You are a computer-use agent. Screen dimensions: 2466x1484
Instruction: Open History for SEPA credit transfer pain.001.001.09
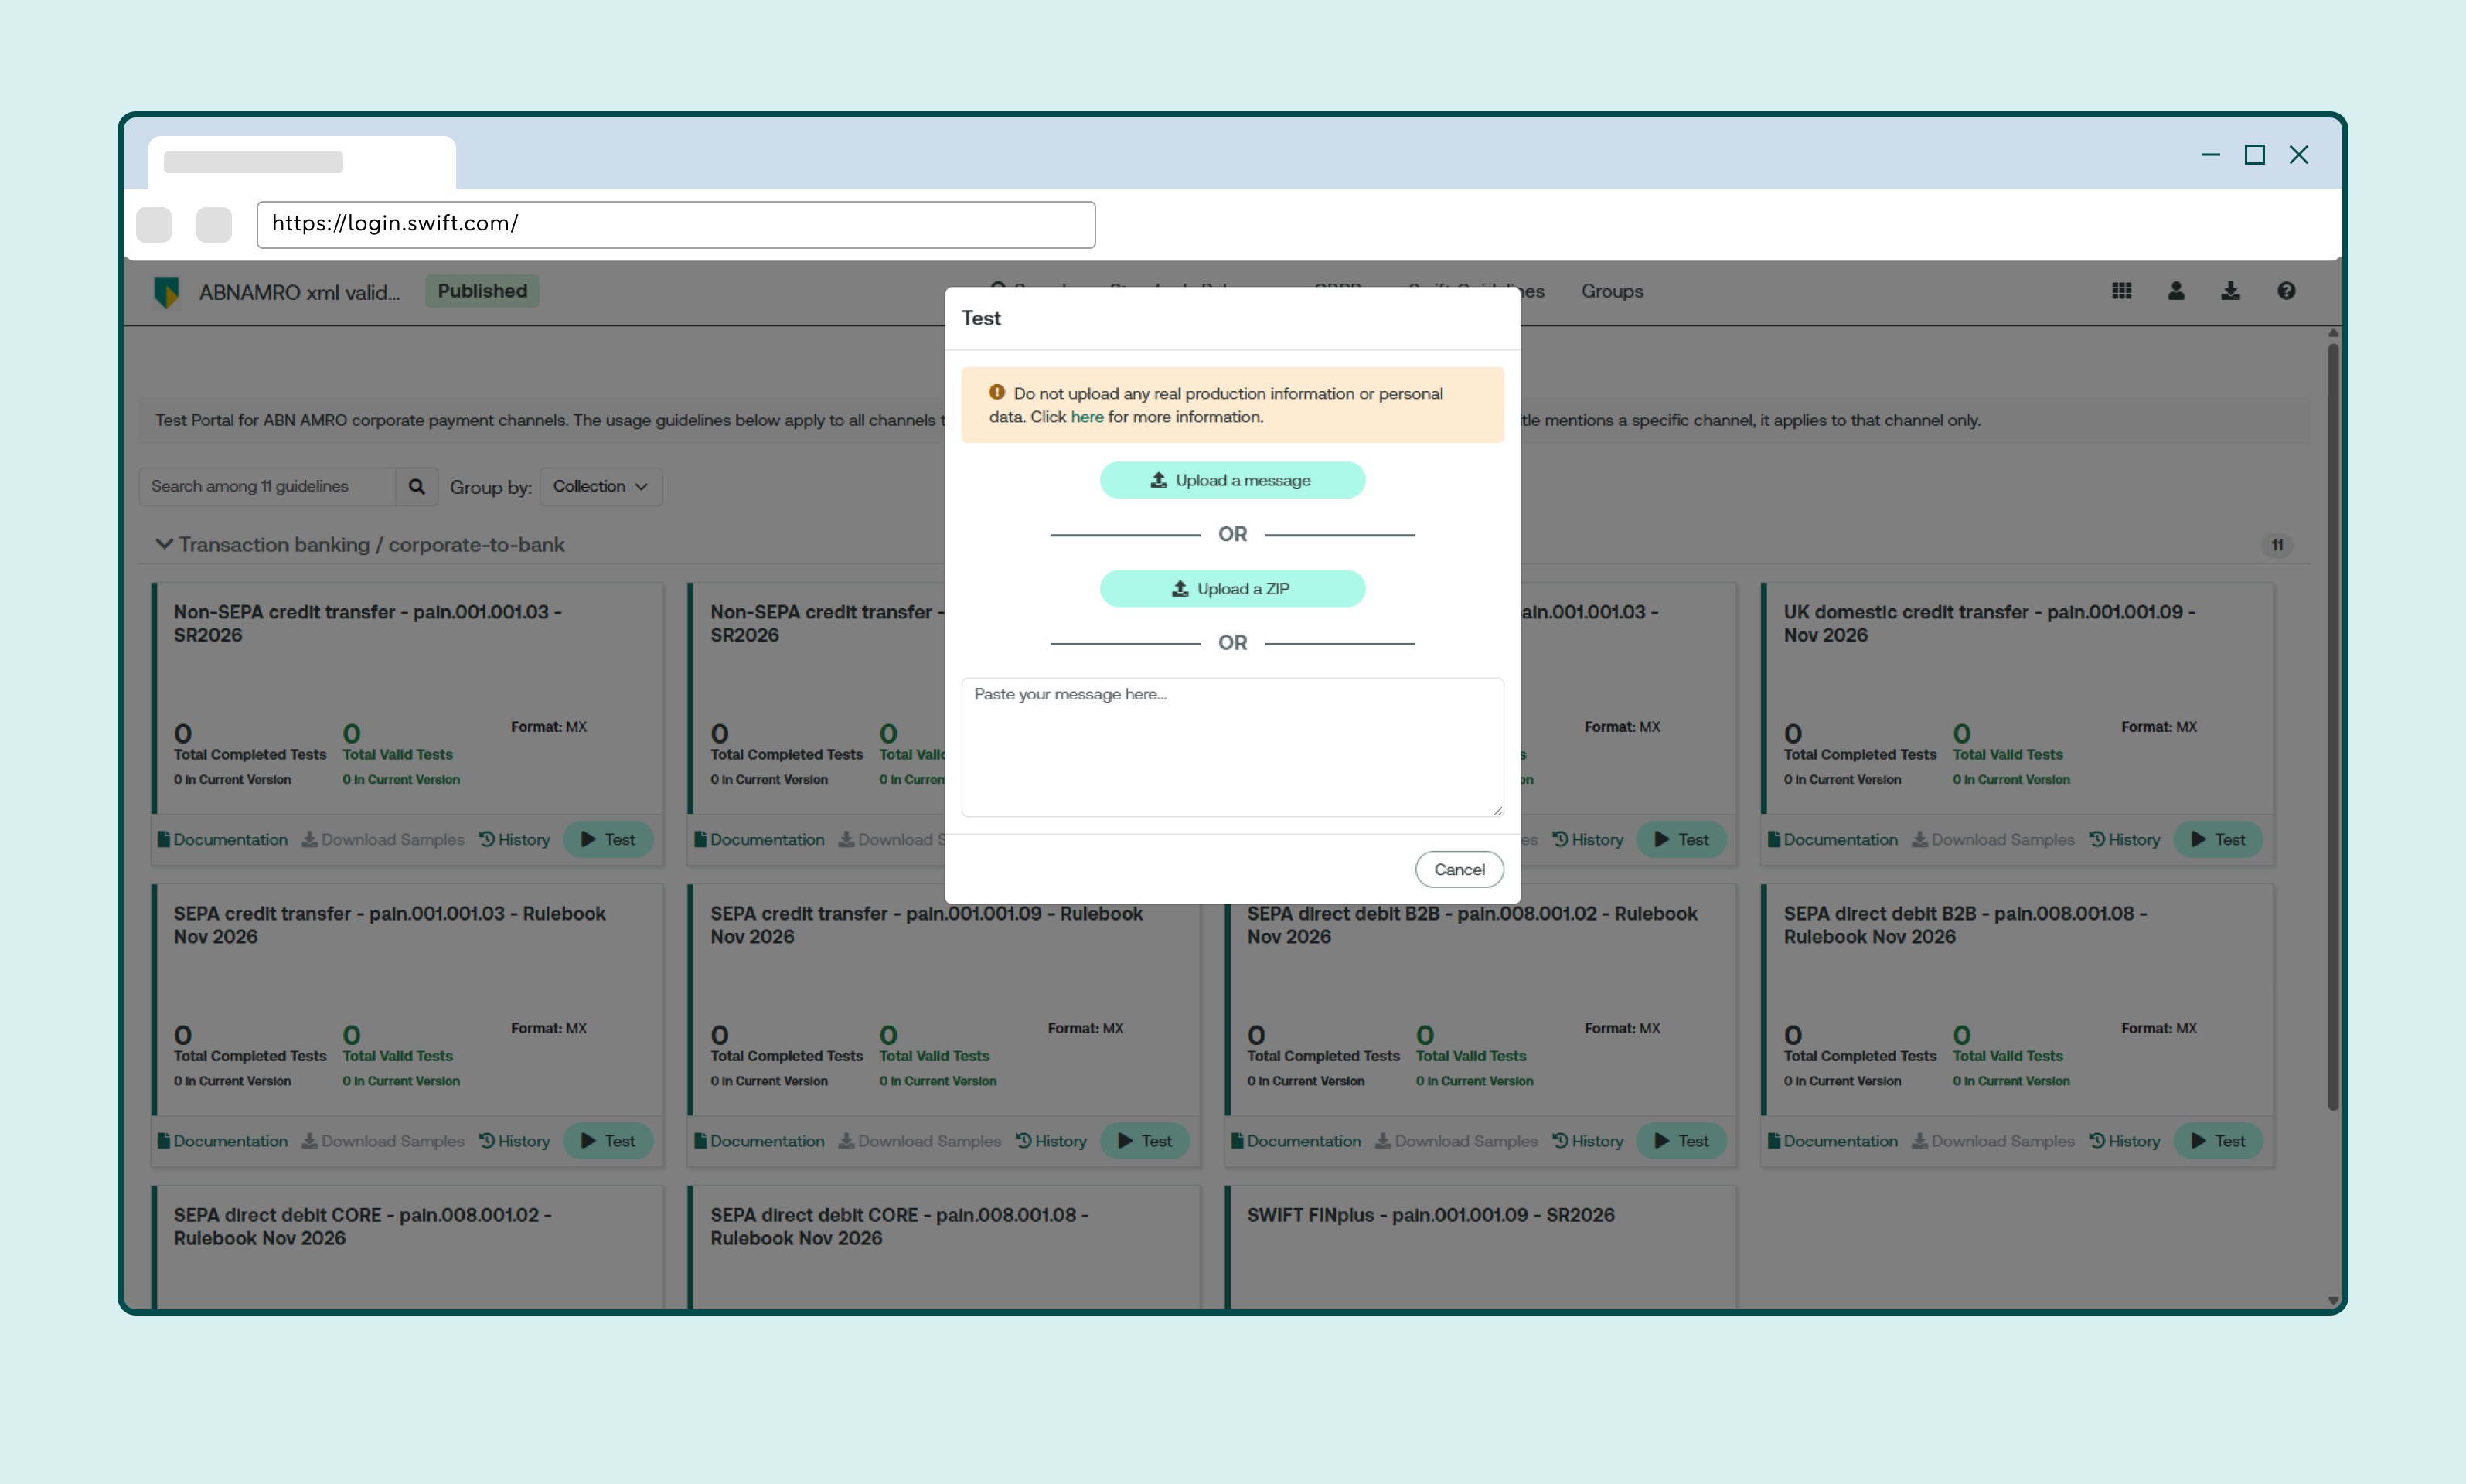pyautogui.click(x=1051, y=1141)
